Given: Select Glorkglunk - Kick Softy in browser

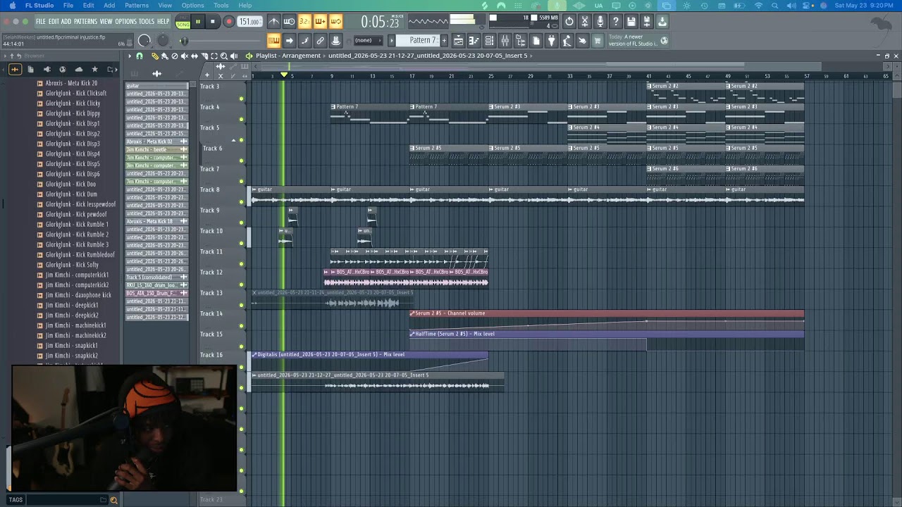Looking at the screenshot, I should [72, 265].
